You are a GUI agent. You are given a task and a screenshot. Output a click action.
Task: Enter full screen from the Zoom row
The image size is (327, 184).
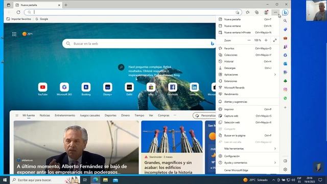[x=275, y=40]
